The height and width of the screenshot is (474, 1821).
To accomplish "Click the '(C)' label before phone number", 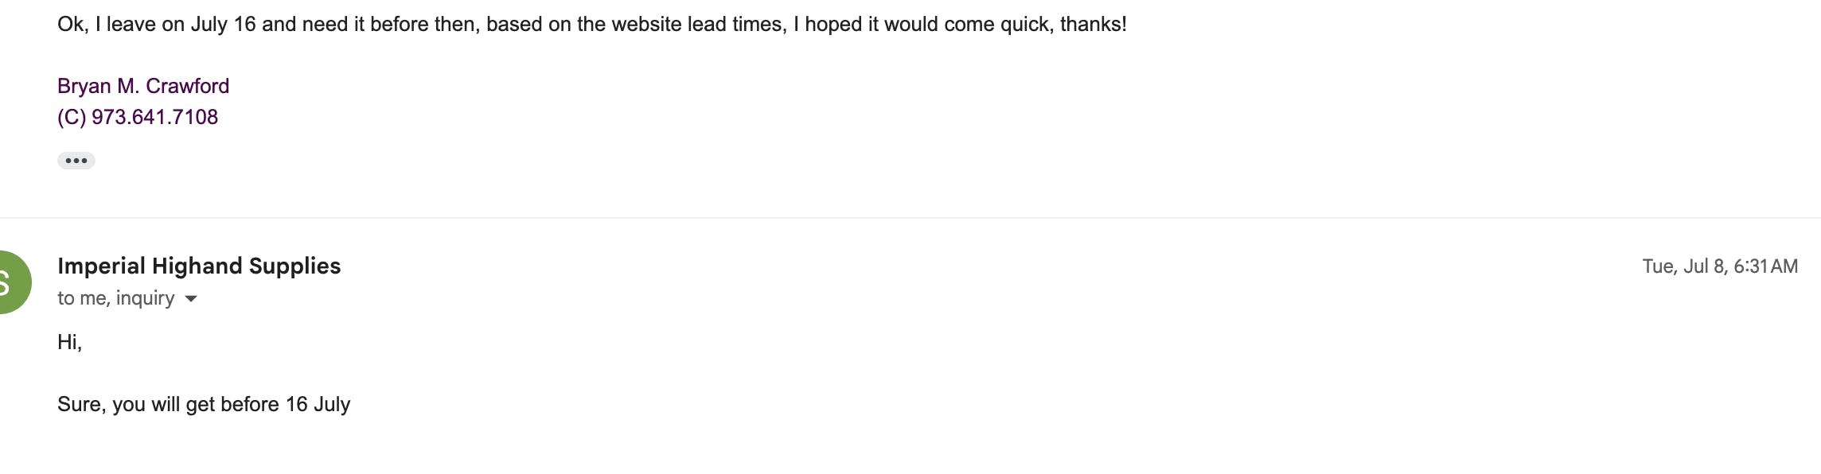I will (x=72, y=117).
